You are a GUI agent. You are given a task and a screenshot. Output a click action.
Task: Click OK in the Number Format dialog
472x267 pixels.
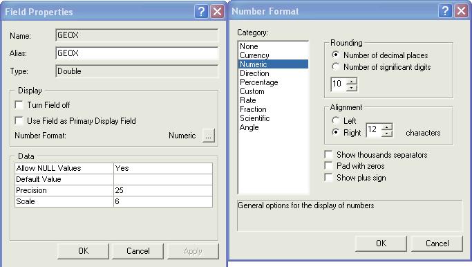point(381,243)
